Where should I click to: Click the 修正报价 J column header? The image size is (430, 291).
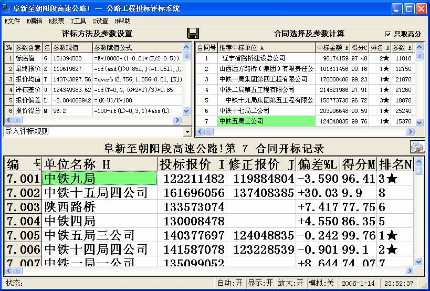tap(261, 164)
